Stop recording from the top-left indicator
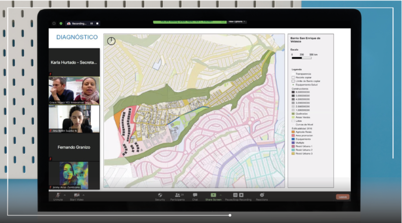The height and width of the screenshot is (223, 402). 97,24
